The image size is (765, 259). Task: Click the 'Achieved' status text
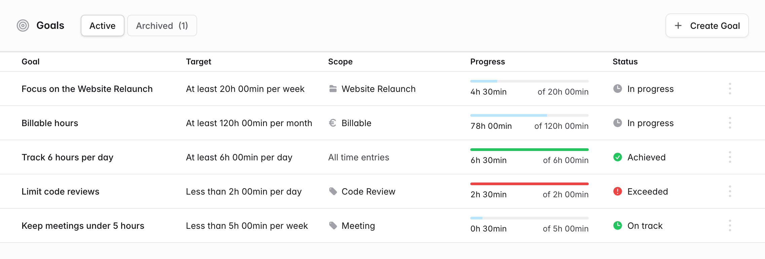coord(647,157)
